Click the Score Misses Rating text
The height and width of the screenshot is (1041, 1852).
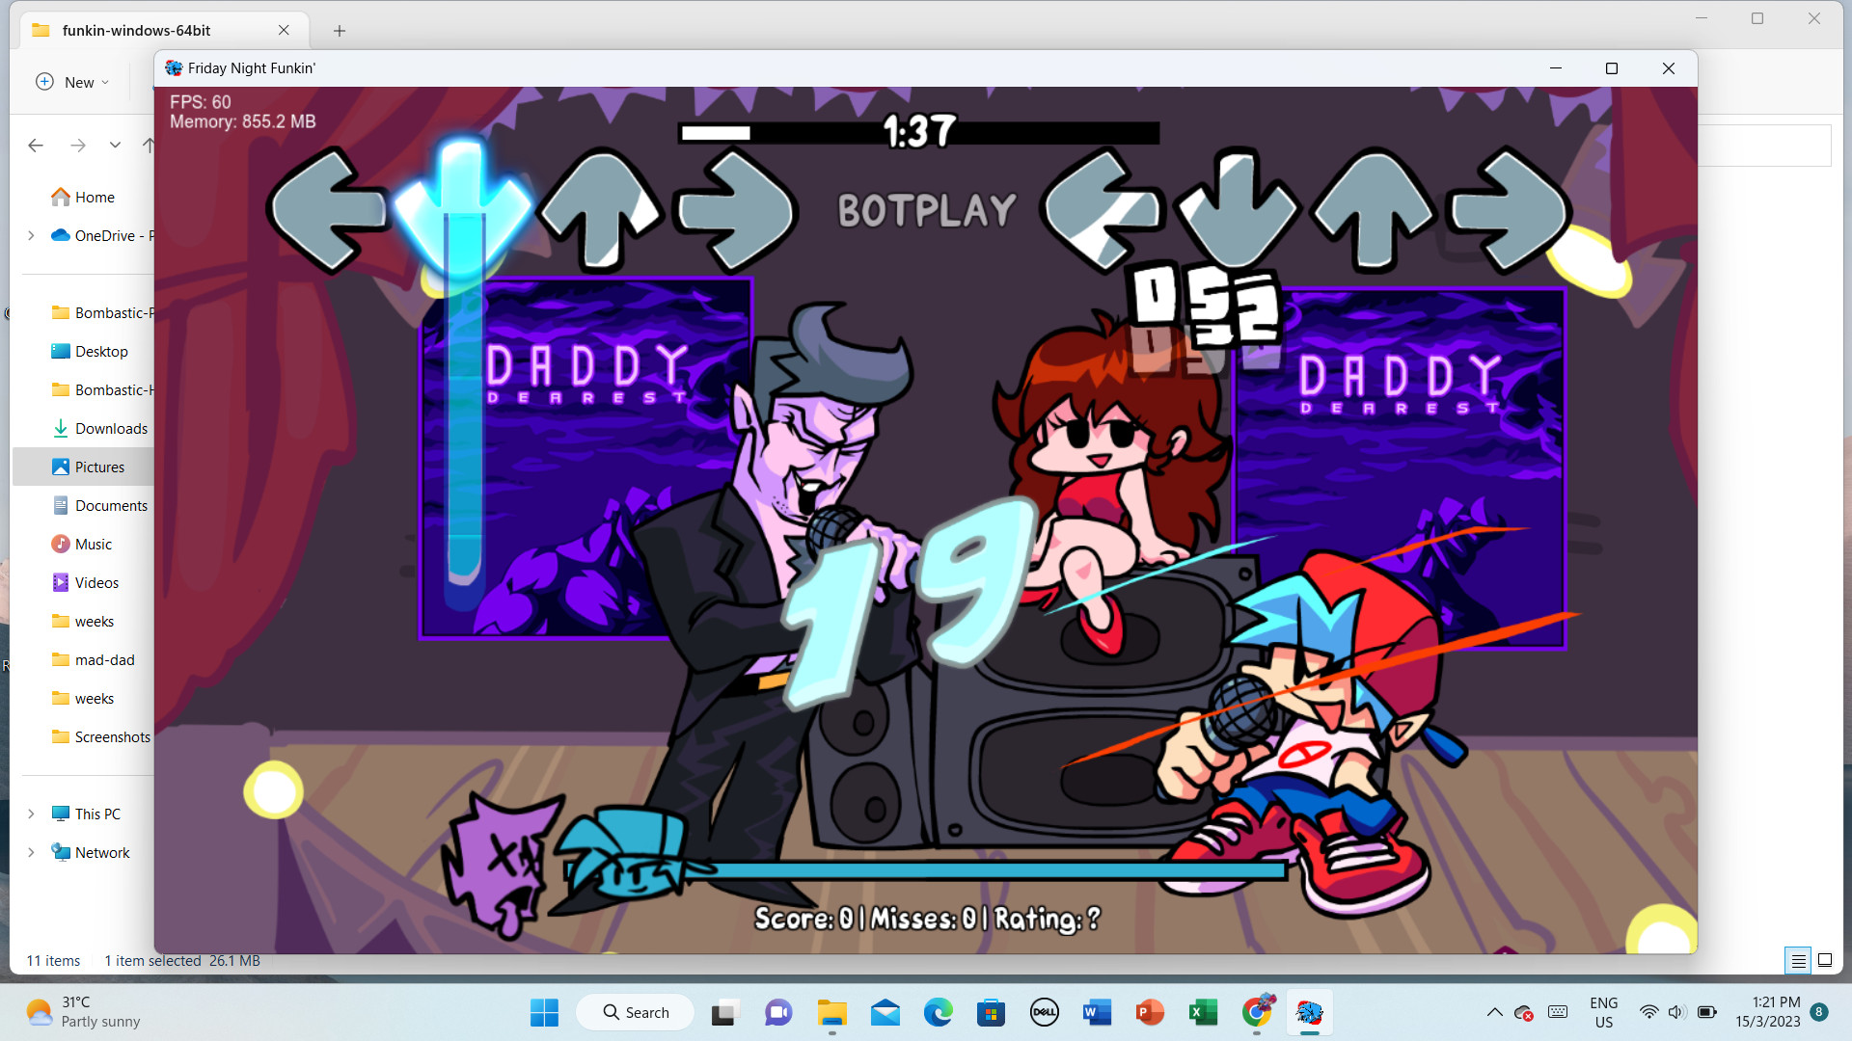click(x=927, y=919)
